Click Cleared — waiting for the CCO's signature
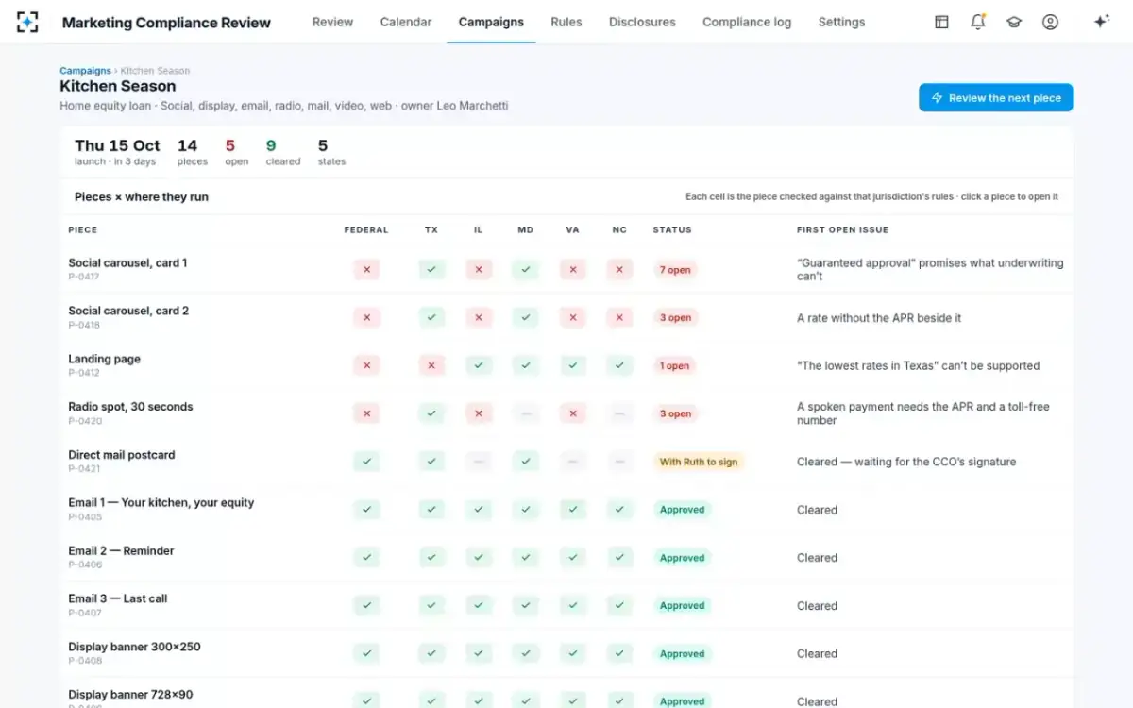The width and height of the screenshot is (1133, 708). pyautogui.click(x=906, y=462)
